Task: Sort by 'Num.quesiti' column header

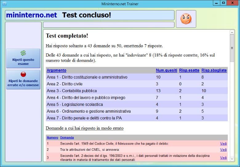Action: coord(166,70)
